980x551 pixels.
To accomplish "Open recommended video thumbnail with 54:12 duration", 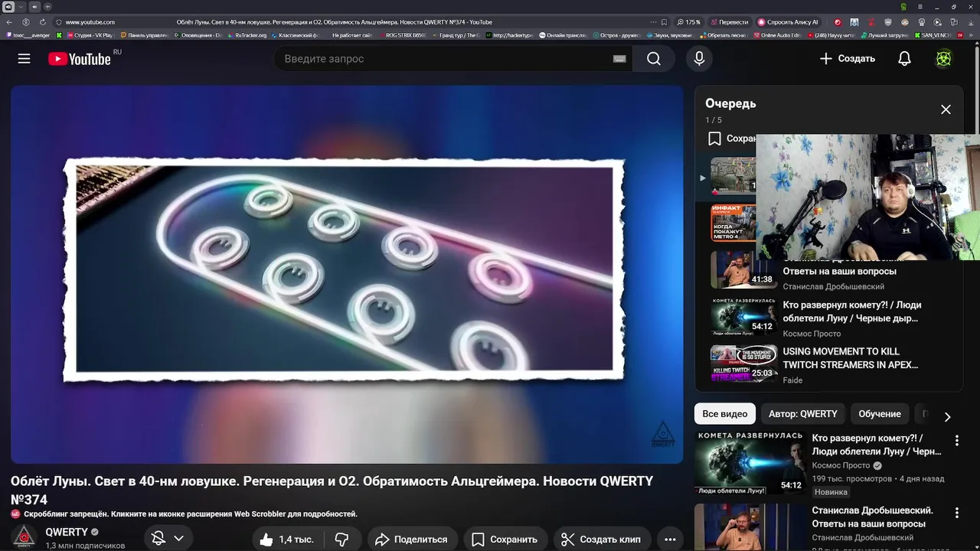I will click(x=750, y=463).
